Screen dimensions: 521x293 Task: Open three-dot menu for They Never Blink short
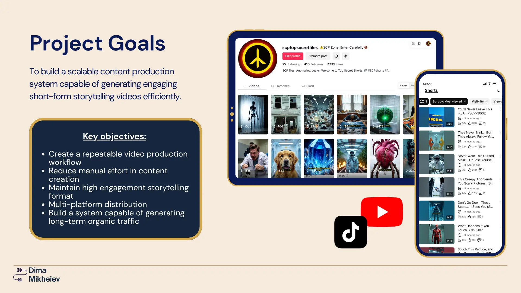[x=500, y=132]
